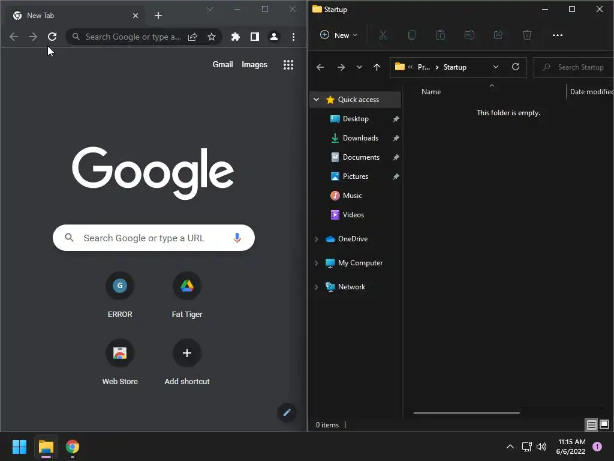Select Documents in navigation pane
Screen dimensions: 614x461
tap(361, 157)
